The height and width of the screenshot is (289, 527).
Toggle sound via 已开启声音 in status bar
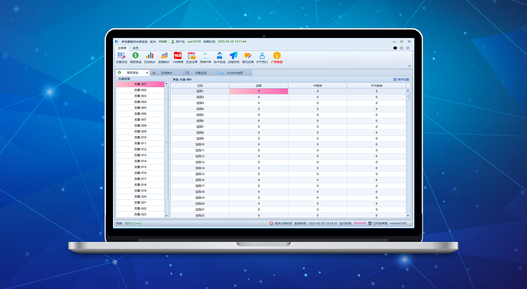pyautogui.click(x=378, y=223)
